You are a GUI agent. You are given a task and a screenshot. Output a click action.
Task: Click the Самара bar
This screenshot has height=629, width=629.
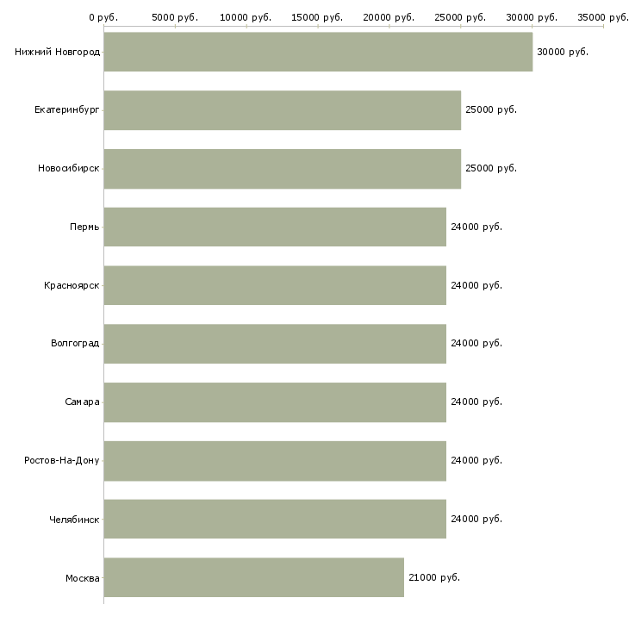275,402
